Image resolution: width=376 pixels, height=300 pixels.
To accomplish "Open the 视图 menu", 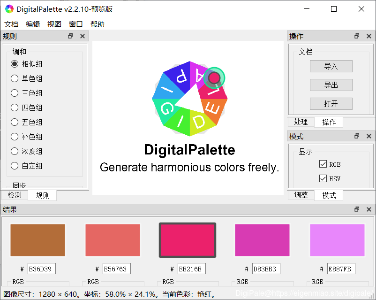I will pos(54,24).
